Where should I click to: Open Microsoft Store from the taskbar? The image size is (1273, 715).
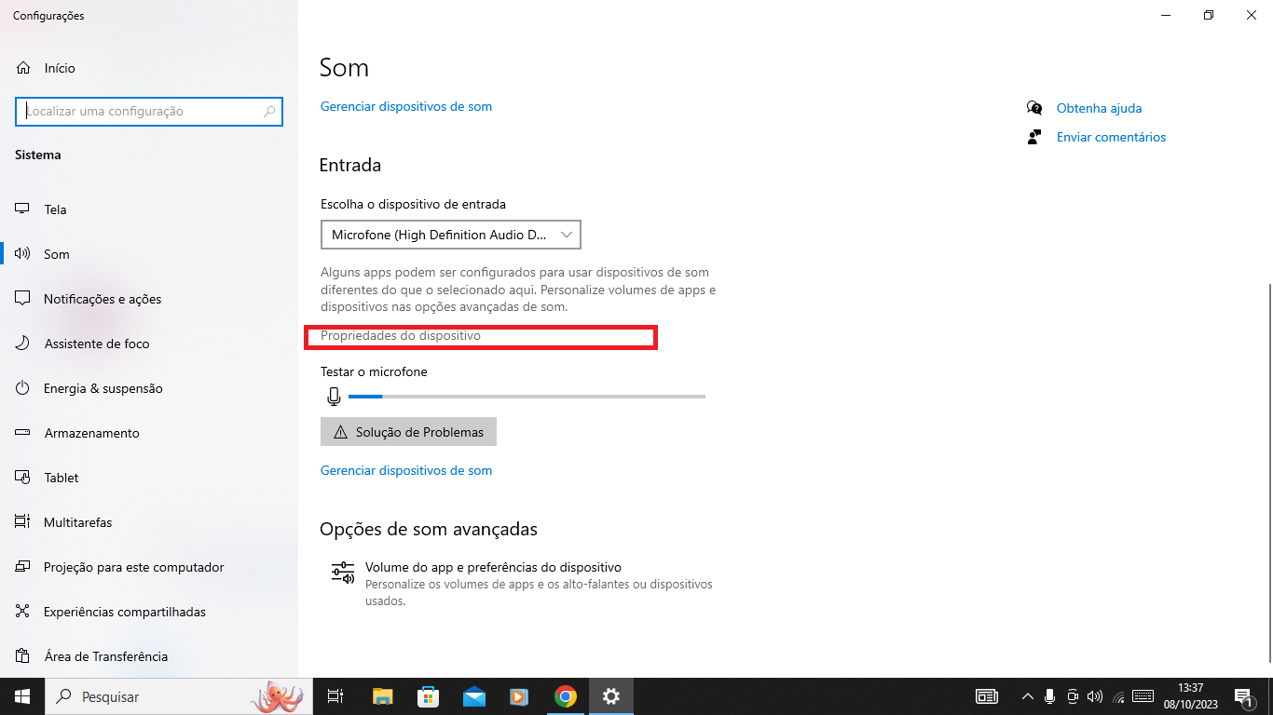(x=428, y=696)
